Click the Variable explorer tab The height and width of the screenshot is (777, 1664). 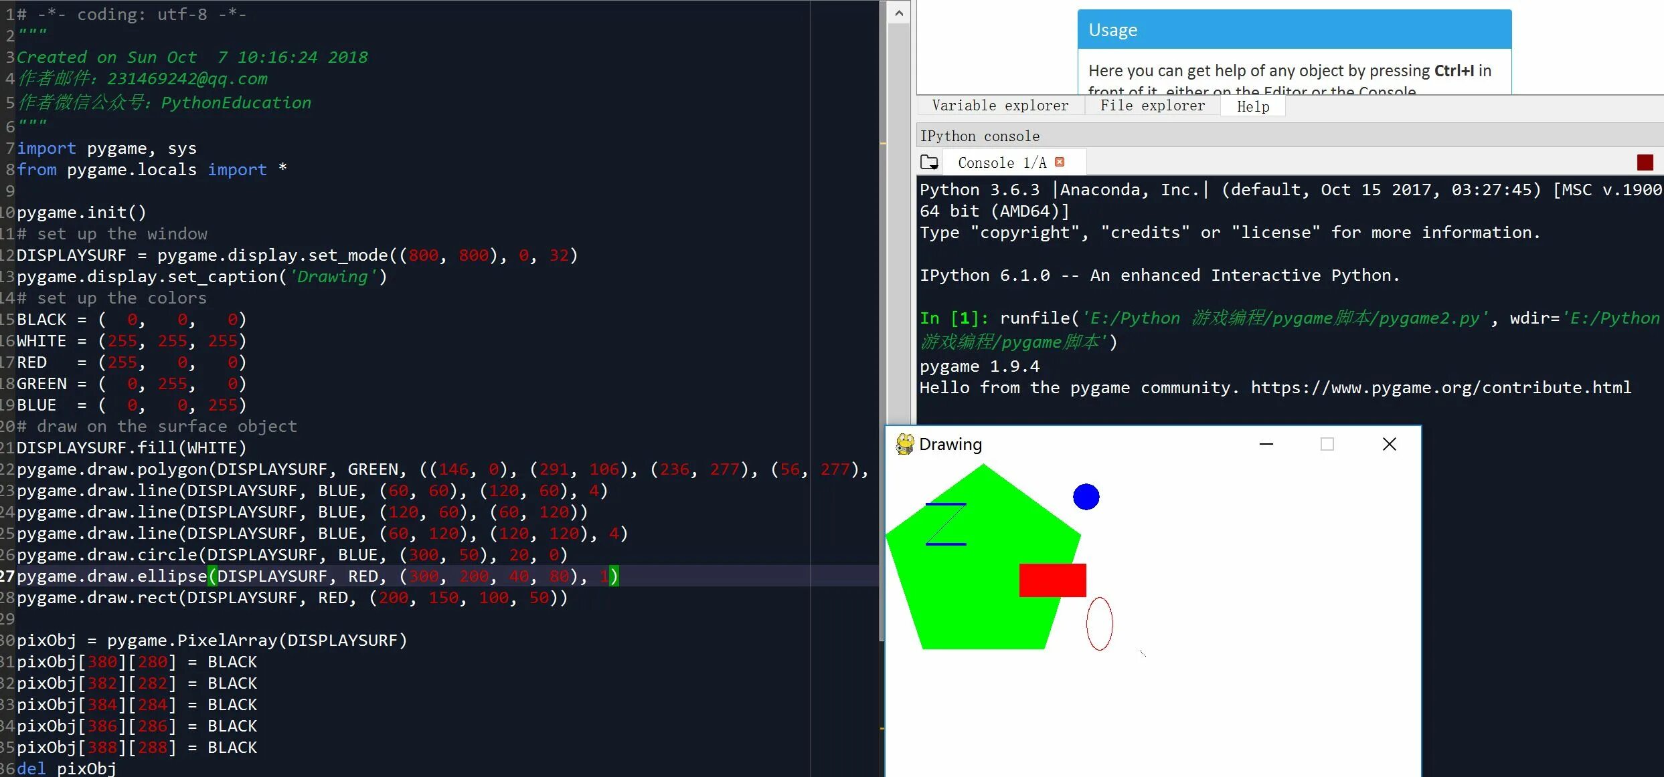pyautogui.click(x=997, y=105)
